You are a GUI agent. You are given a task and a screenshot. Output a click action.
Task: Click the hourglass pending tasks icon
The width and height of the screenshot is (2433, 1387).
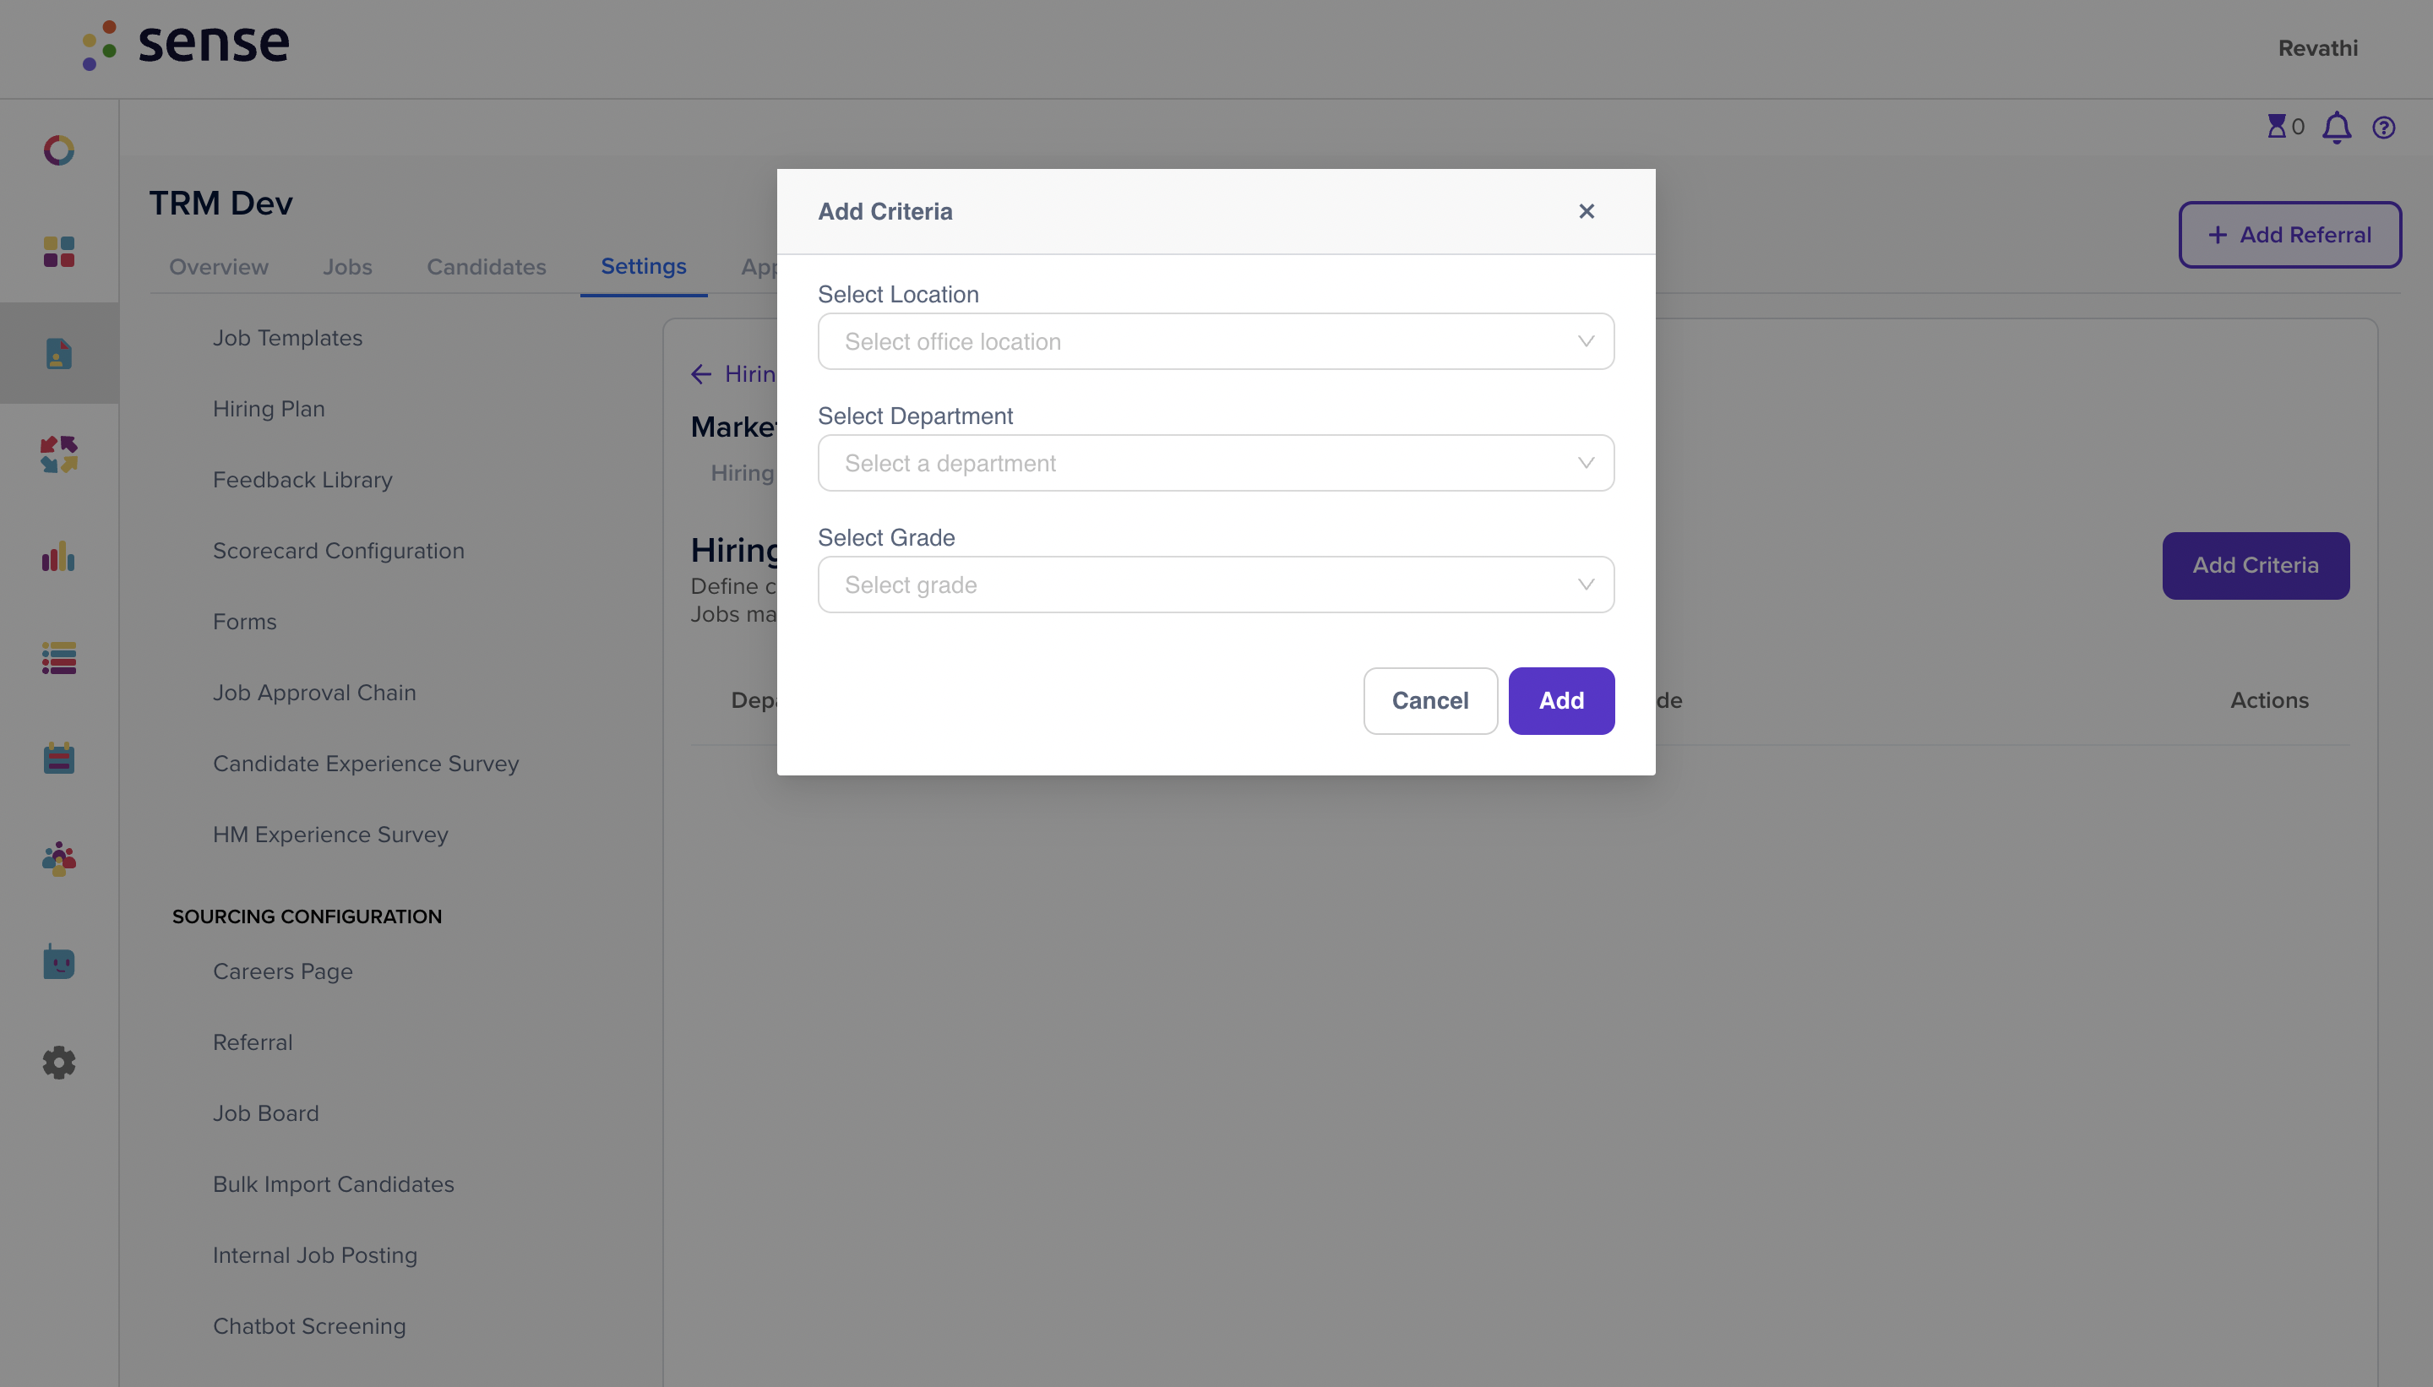click(2277, 127)
